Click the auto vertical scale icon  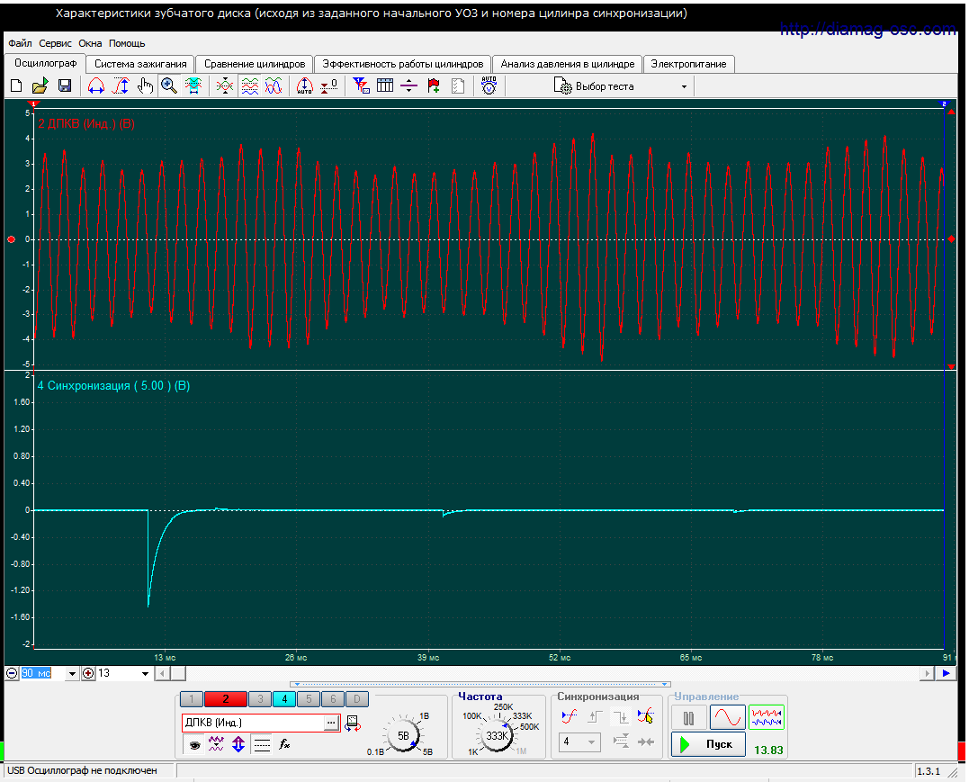click(305, 85)
